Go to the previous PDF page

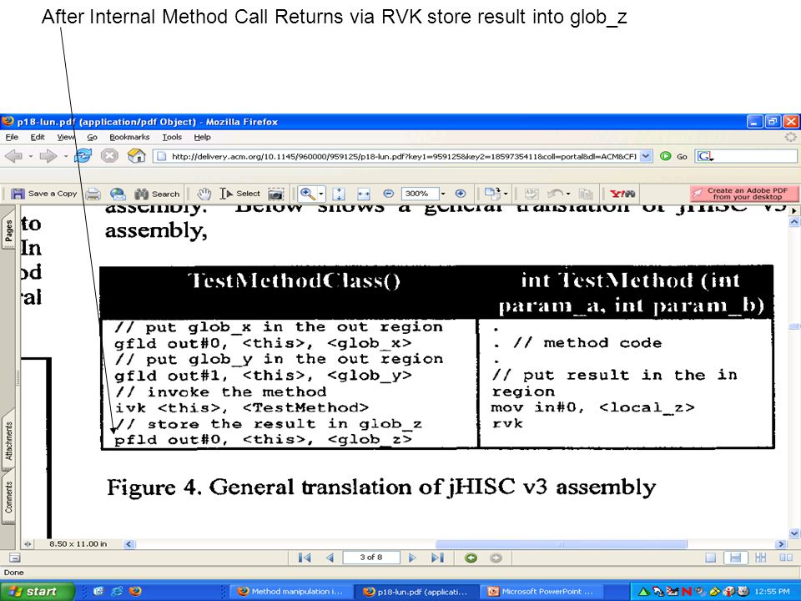(x=330, y=558)
